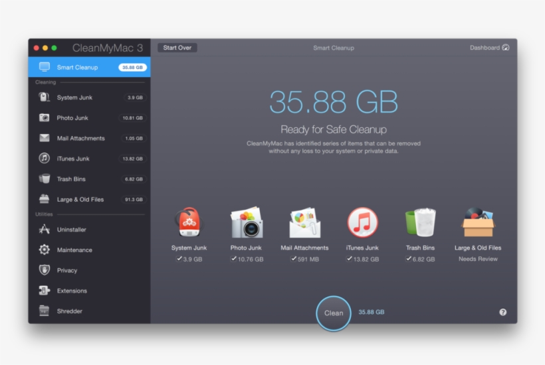The height and width of the screenshot is (365, 545).
Task: Click the large red iTunes Junk icon
Action: [x=362, y=222]
